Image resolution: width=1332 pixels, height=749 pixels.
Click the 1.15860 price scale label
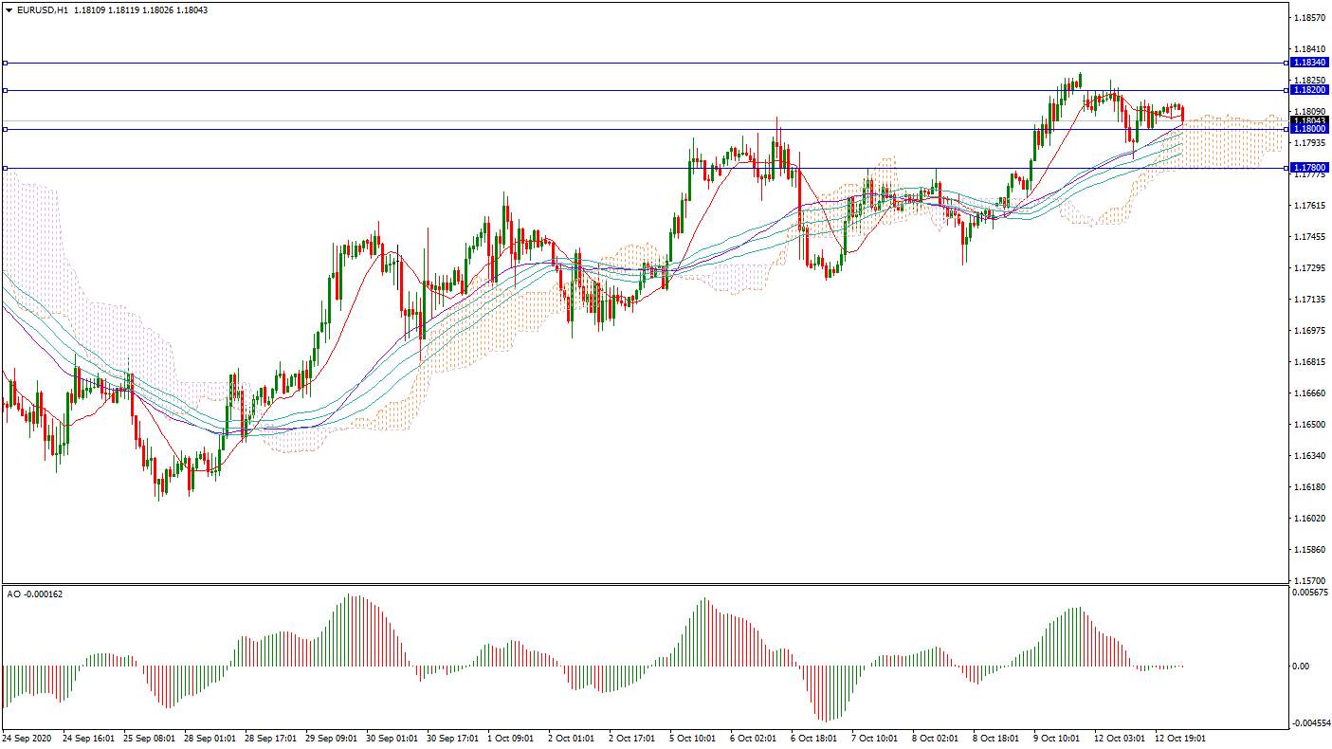pyautogui.click(x=1309, y=550)
